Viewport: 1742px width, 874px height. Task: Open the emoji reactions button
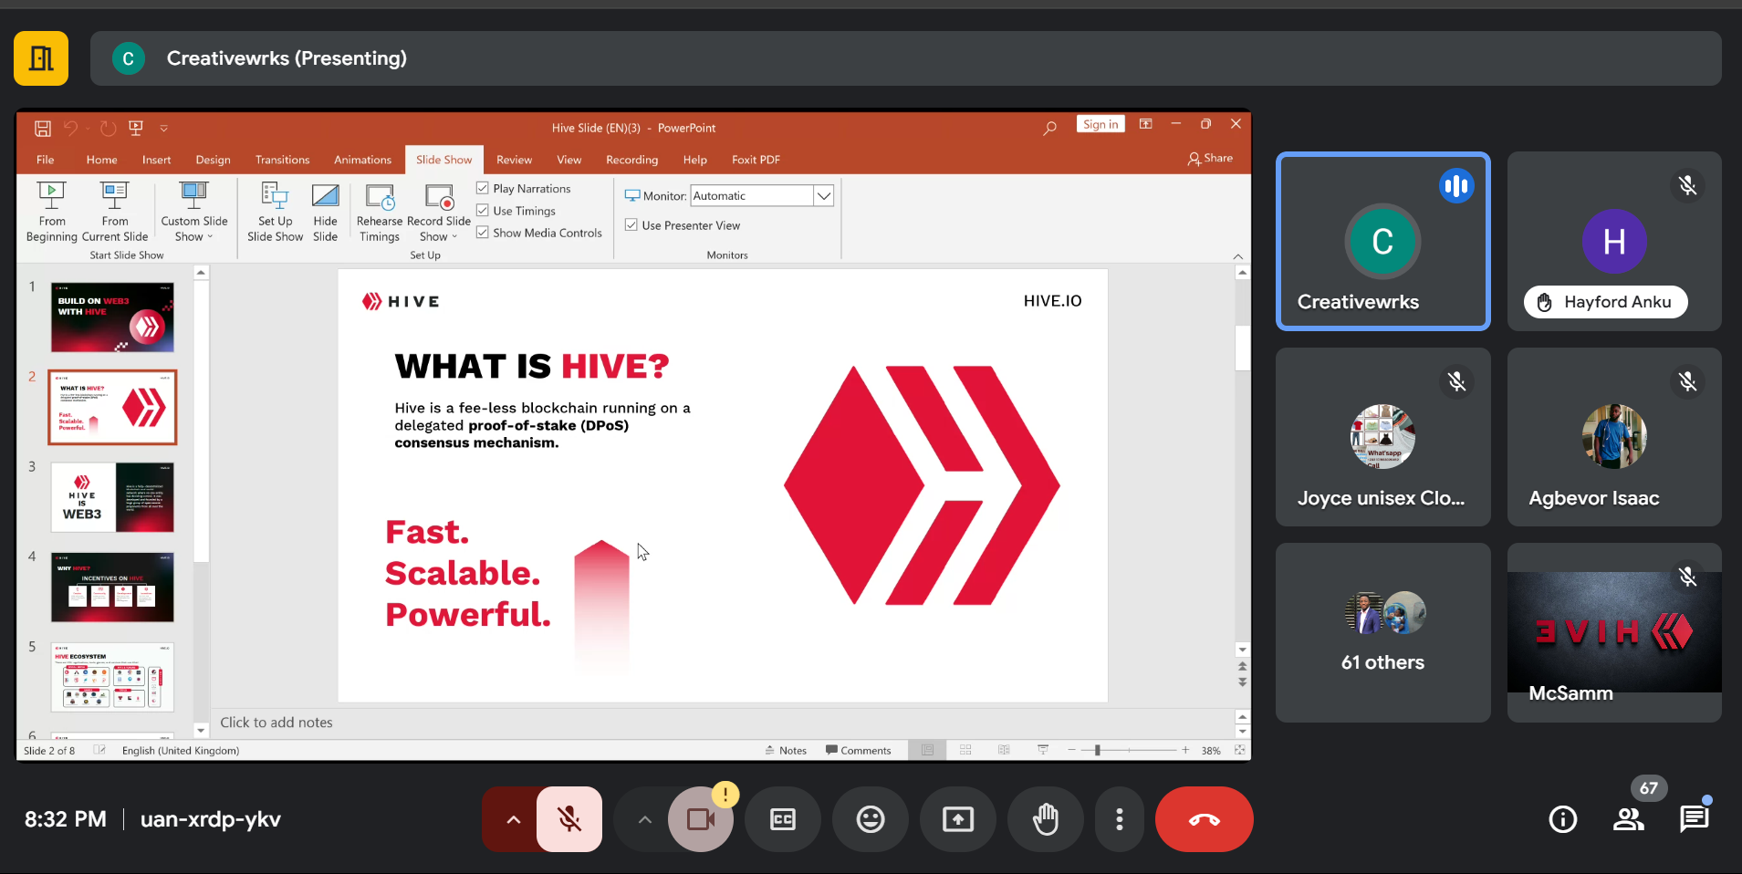tap(871, 819)
